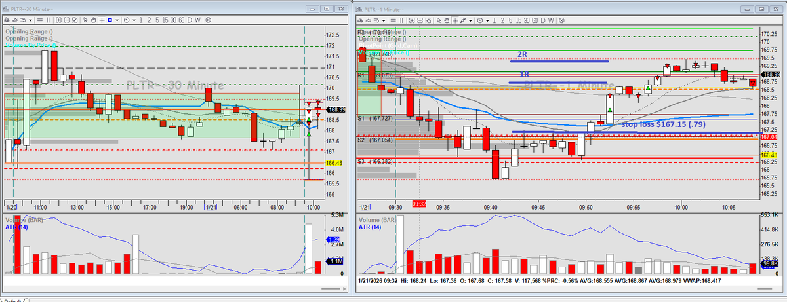
Task: Set 1 minute interval in 30 Minute window
Action: (x=141, y=20)
